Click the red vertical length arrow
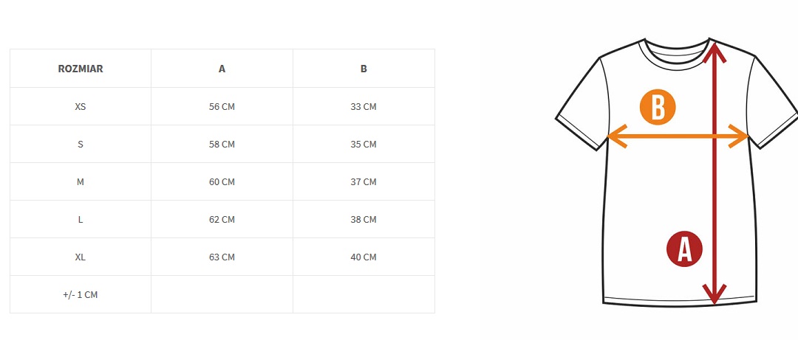The image size is (798, 340). pyautogui.click(x=714, y=192)
